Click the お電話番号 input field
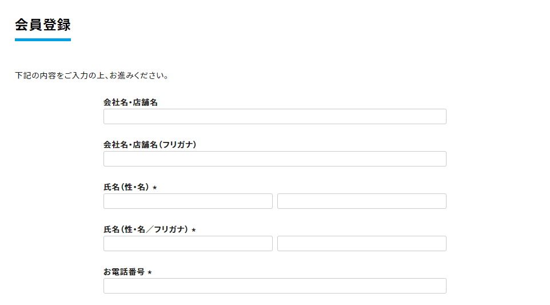The width and height of the screenshot is (550, 305). [x=274, y=286]
